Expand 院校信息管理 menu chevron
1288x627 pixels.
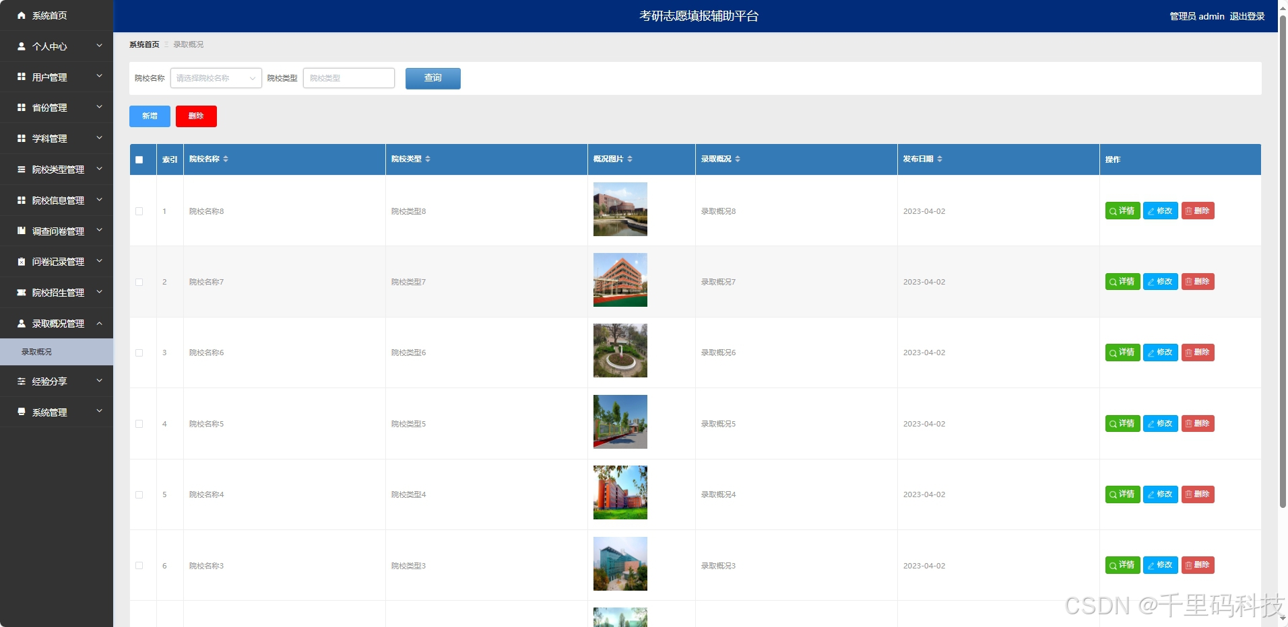pyautogui.click(x=99, y=200)
